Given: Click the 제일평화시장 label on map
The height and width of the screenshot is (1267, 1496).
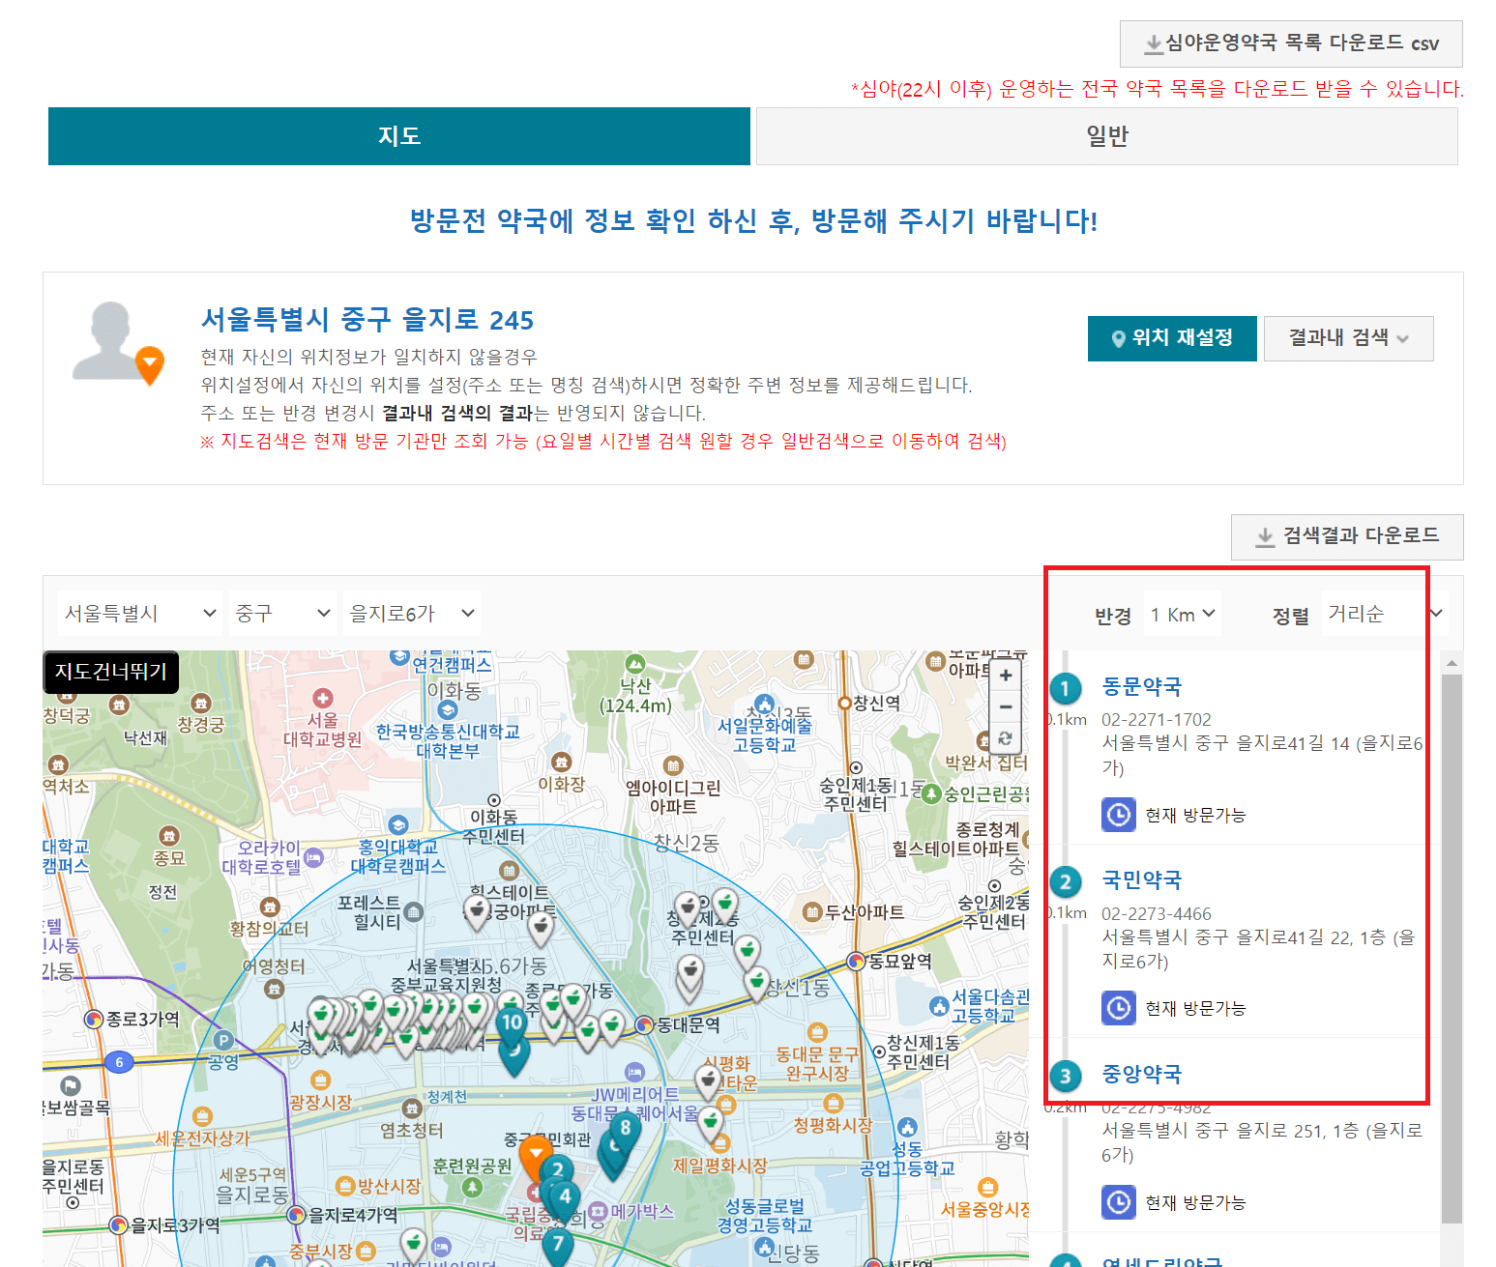Looking at the screenshot, I should tap(720, 1166).
